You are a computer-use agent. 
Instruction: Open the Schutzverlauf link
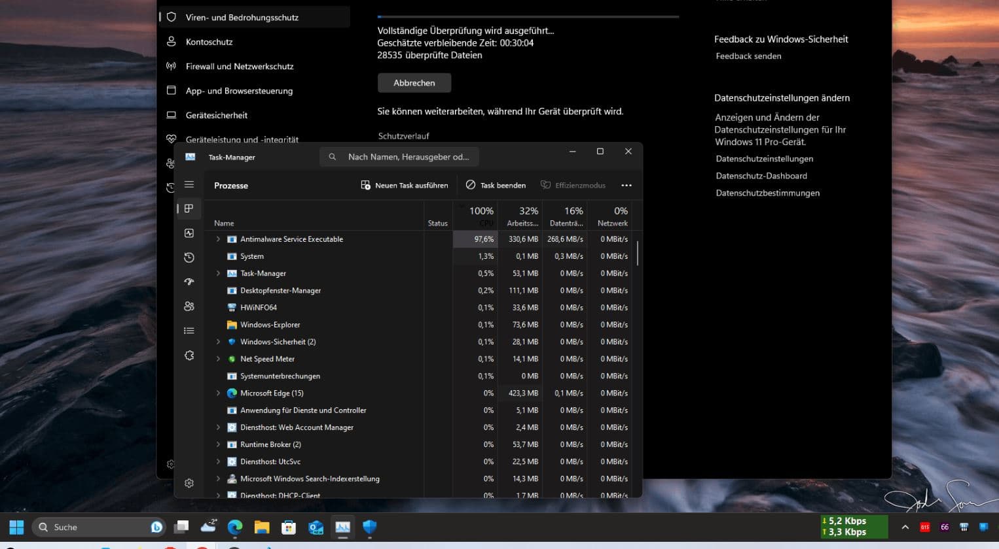[x=404, y=136]
